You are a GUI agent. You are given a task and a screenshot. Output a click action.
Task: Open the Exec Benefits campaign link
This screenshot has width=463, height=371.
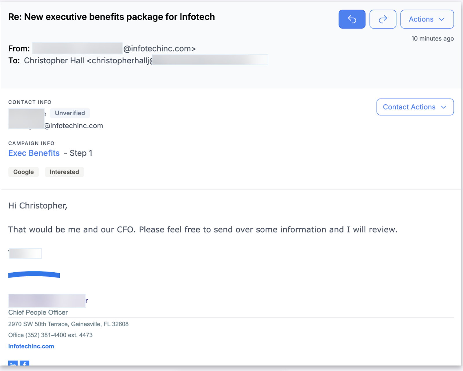coord(34,153)
